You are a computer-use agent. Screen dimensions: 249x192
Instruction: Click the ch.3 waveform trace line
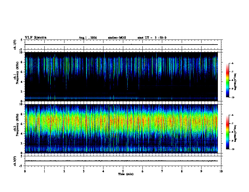[x=121, y=161]
